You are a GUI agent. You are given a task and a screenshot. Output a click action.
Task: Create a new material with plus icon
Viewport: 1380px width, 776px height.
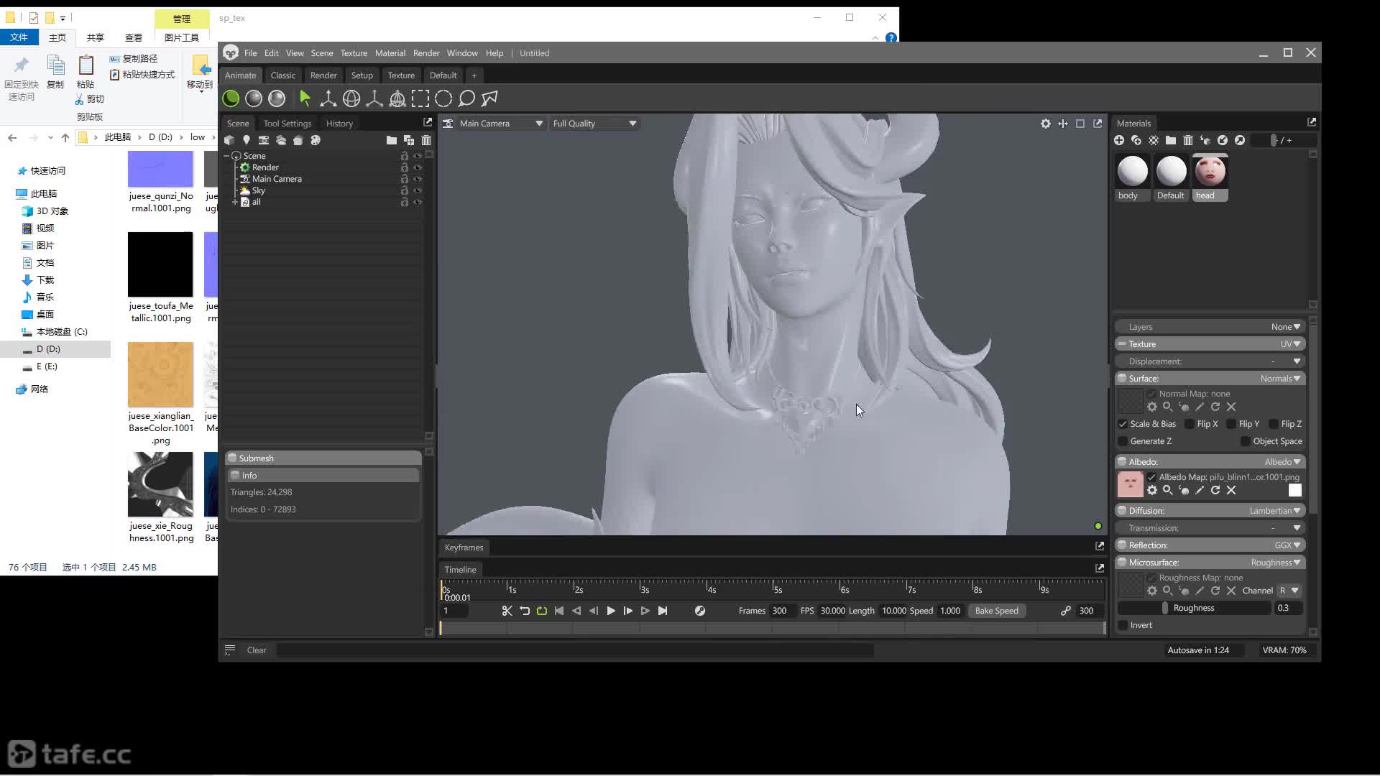(x=1119, y=140)
